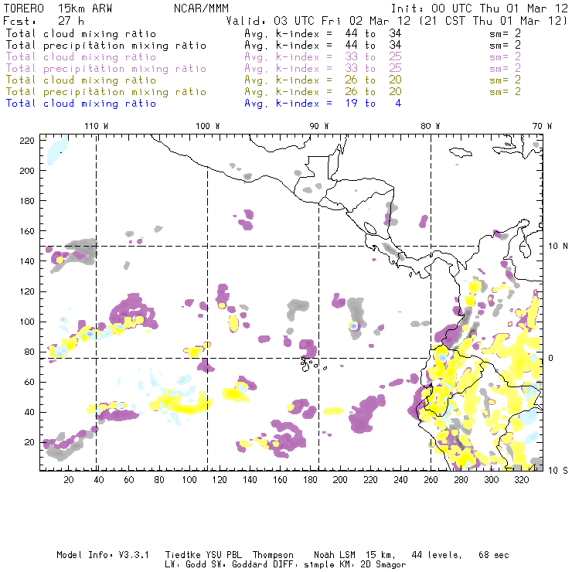Select the "Valid: 03 UTC Fri 02 Mar 12" text

pos(318,21)
